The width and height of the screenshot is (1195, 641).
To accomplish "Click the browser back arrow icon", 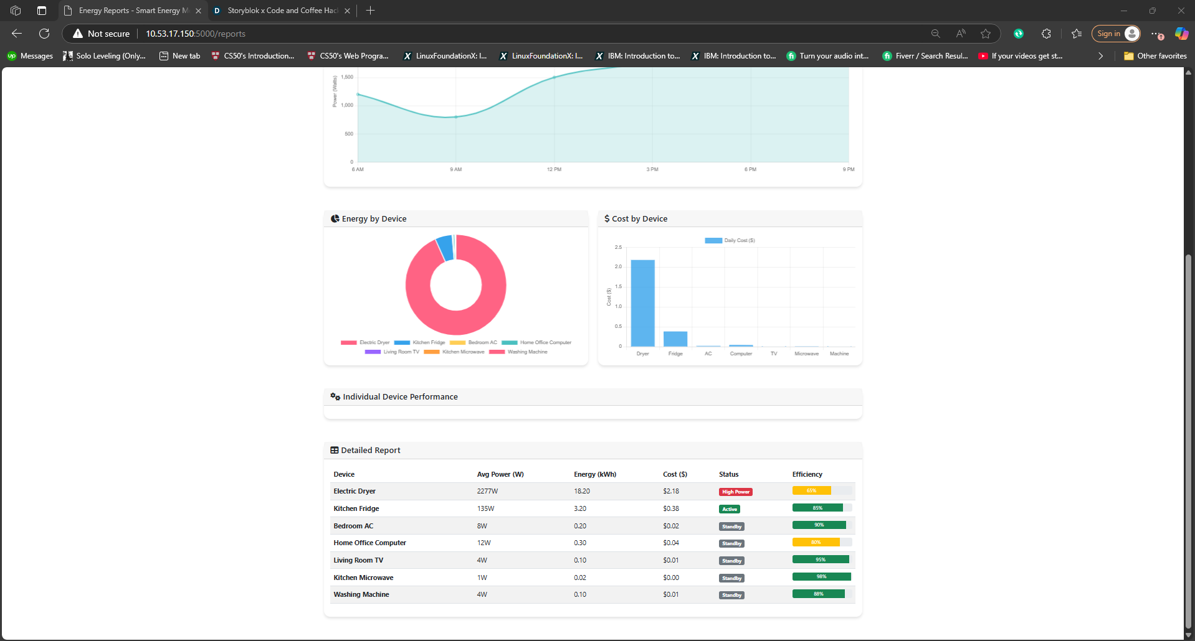I will coord(17,34).
